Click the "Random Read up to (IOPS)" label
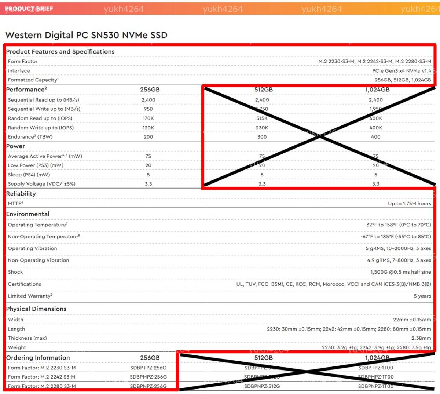The height and width of the screenshot is (394, 440). [40, 118]
